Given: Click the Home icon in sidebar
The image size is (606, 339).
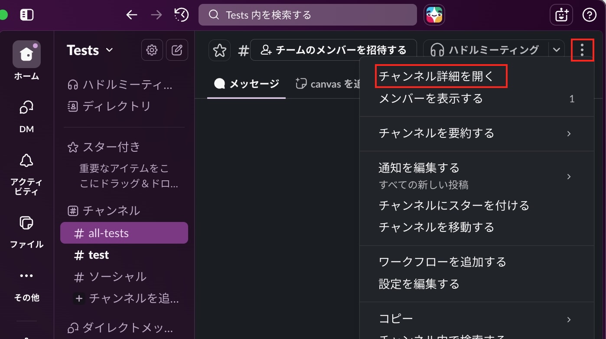Looking at the screenshot, I should [x=26, y=55].
